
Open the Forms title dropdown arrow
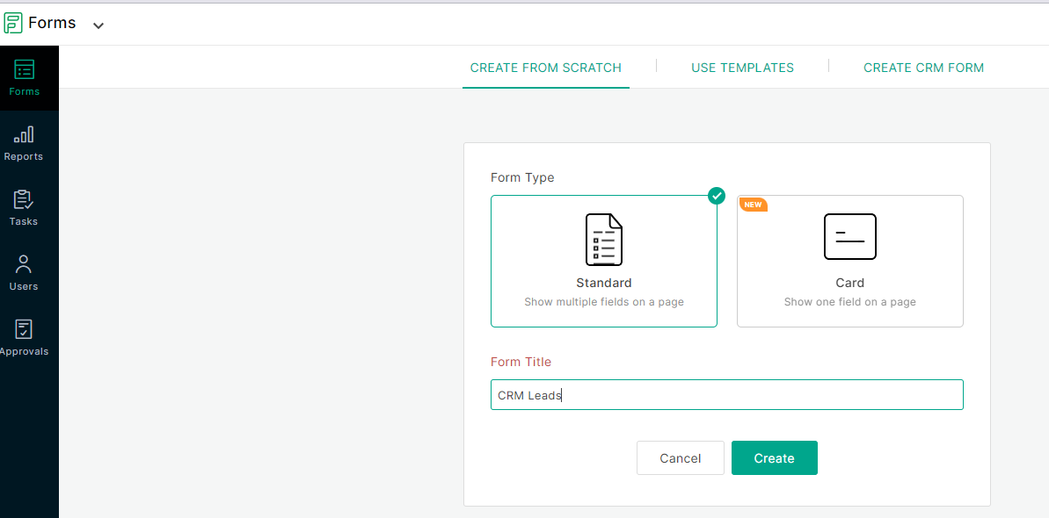(x=98, y=25)
